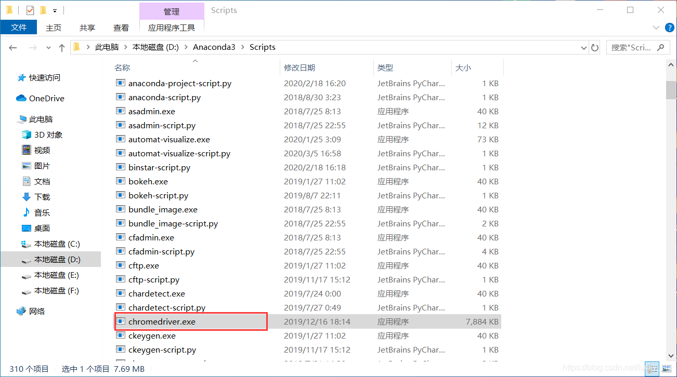Open quick access toolbar customize dropdown
Viewport: 677px width, 377px height.
coord(55,10)
